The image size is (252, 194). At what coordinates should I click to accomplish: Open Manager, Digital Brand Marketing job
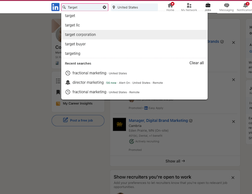[158, 121]
